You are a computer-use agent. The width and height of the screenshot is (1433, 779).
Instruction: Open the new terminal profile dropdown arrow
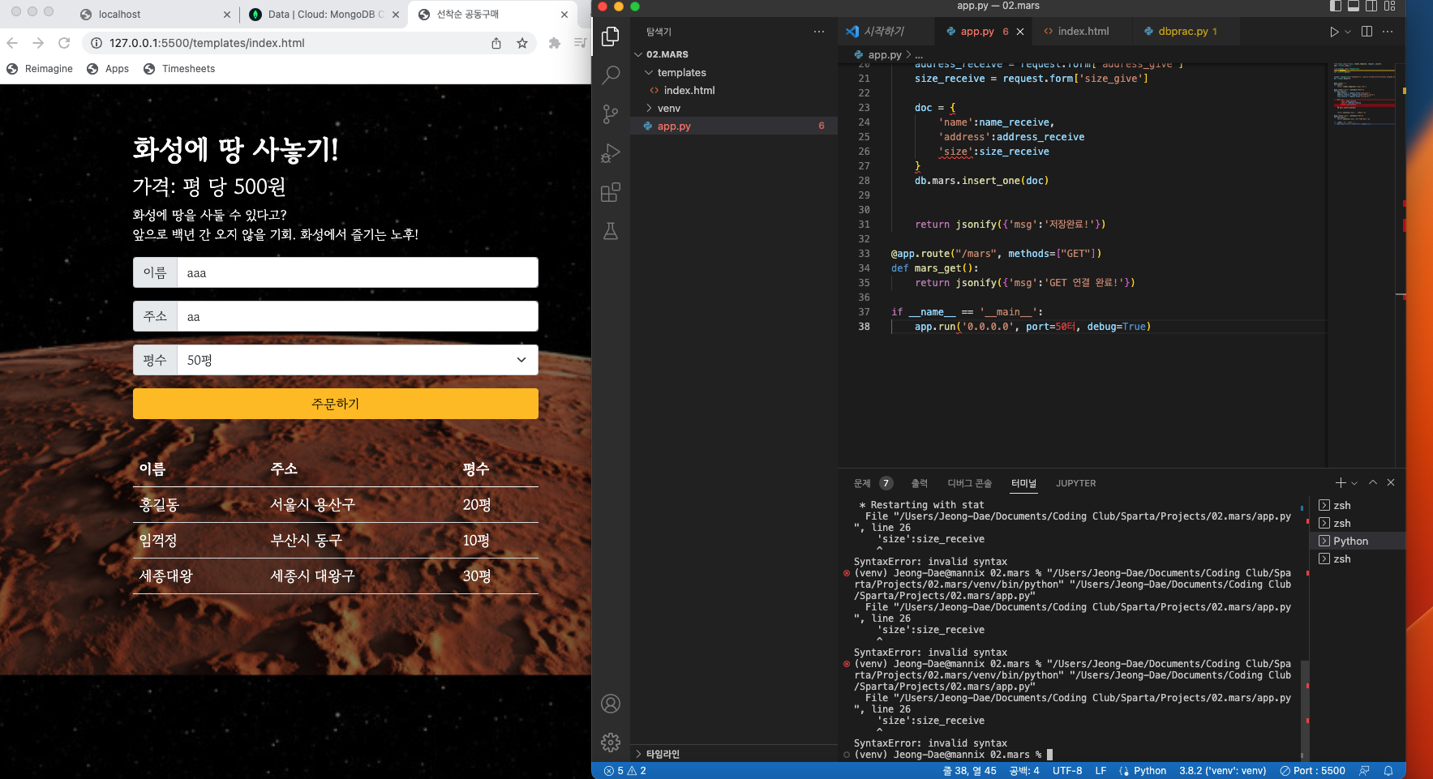(x=1354, y=483)
